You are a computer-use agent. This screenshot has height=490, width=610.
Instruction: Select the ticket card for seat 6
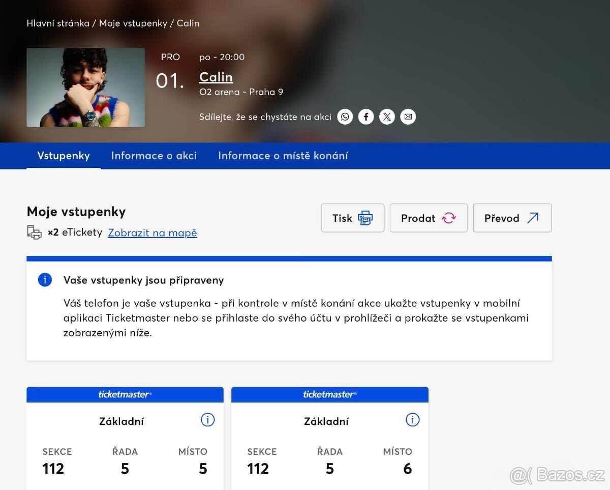point(329,448)
